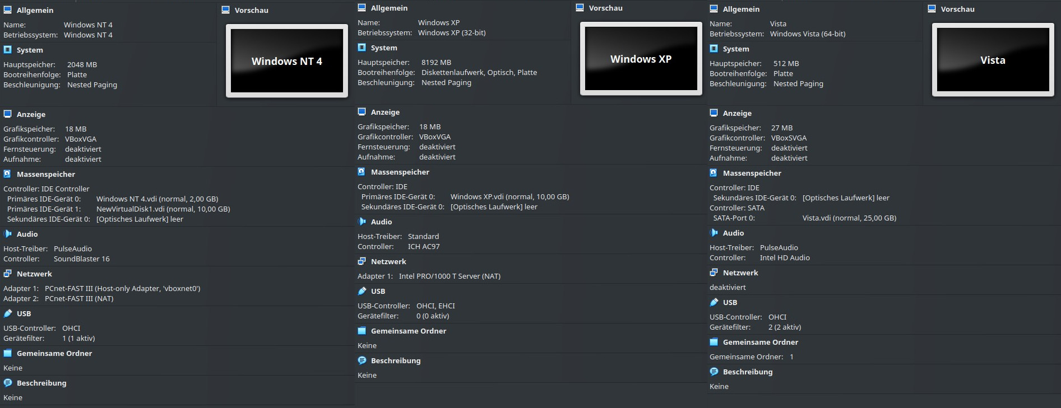
Task: Open Massenspeicher settings link for Windows NT 4
Action: 46,174
